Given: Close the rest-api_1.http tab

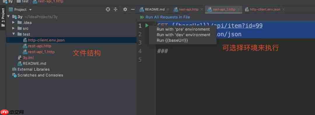Looking at the screenshot, I should [x=239, y=9].
